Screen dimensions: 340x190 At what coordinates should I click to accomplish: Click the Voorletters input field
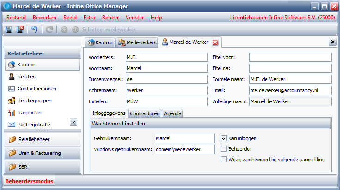coord(166,57)
